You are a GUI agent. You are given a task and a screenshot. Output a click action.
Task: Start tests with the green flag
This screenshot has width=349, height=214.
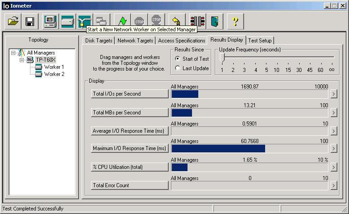coord(122,21)
